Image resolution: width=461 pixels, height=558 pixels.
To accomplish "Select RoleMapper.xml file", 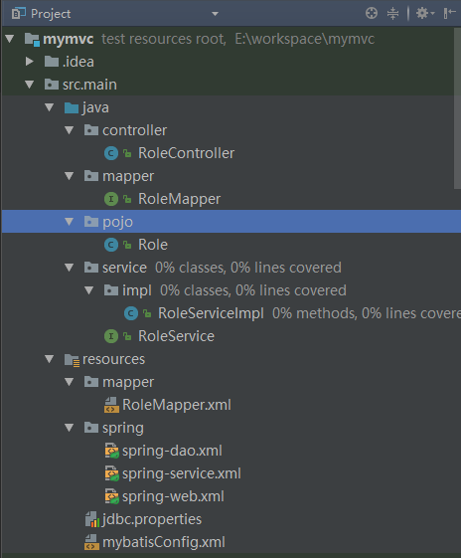I will (177, 405).
